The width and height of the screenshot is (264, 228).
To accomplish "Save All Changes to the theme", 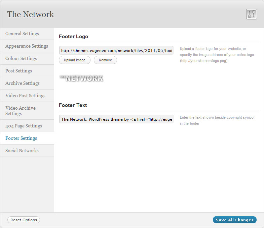I will pyautogui.click(x=234, y=220).
